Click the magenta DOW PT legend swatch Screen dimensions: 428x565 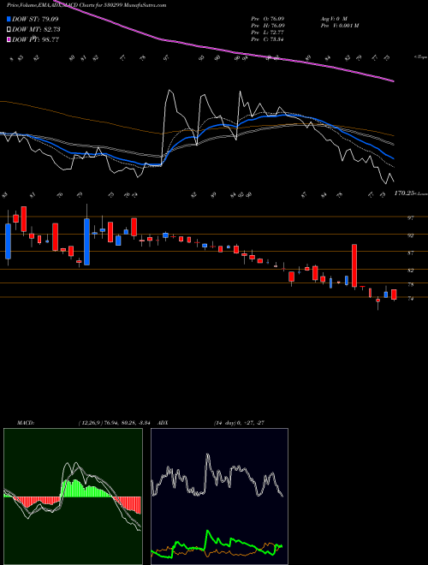(9, 40)
